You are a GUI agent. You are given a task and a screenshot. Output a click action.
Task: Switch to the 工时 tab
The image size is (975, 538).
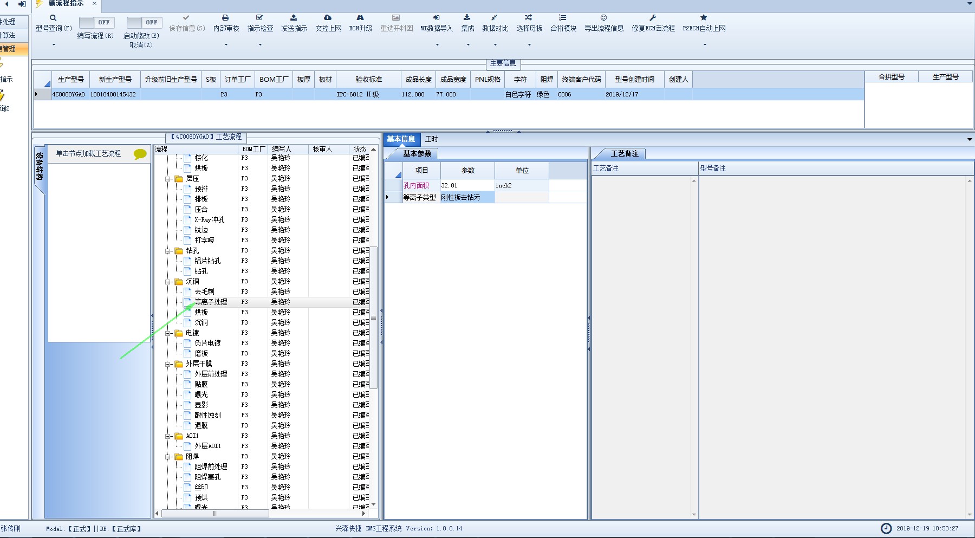(x=432, y=139)
